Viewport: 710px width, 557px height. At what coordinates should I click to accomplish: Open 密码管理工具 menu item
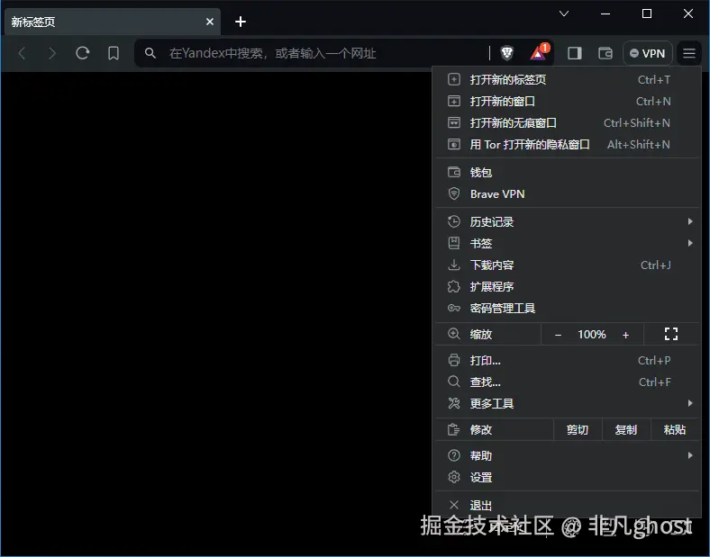(x=568, y=309)
